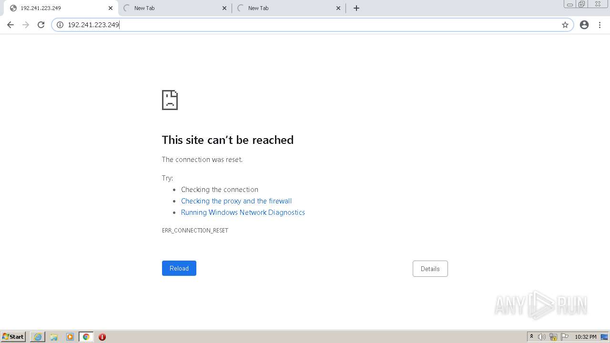
Task: Restore down the Chrome window
Action: pyautogui.click(x=582, y=4)
